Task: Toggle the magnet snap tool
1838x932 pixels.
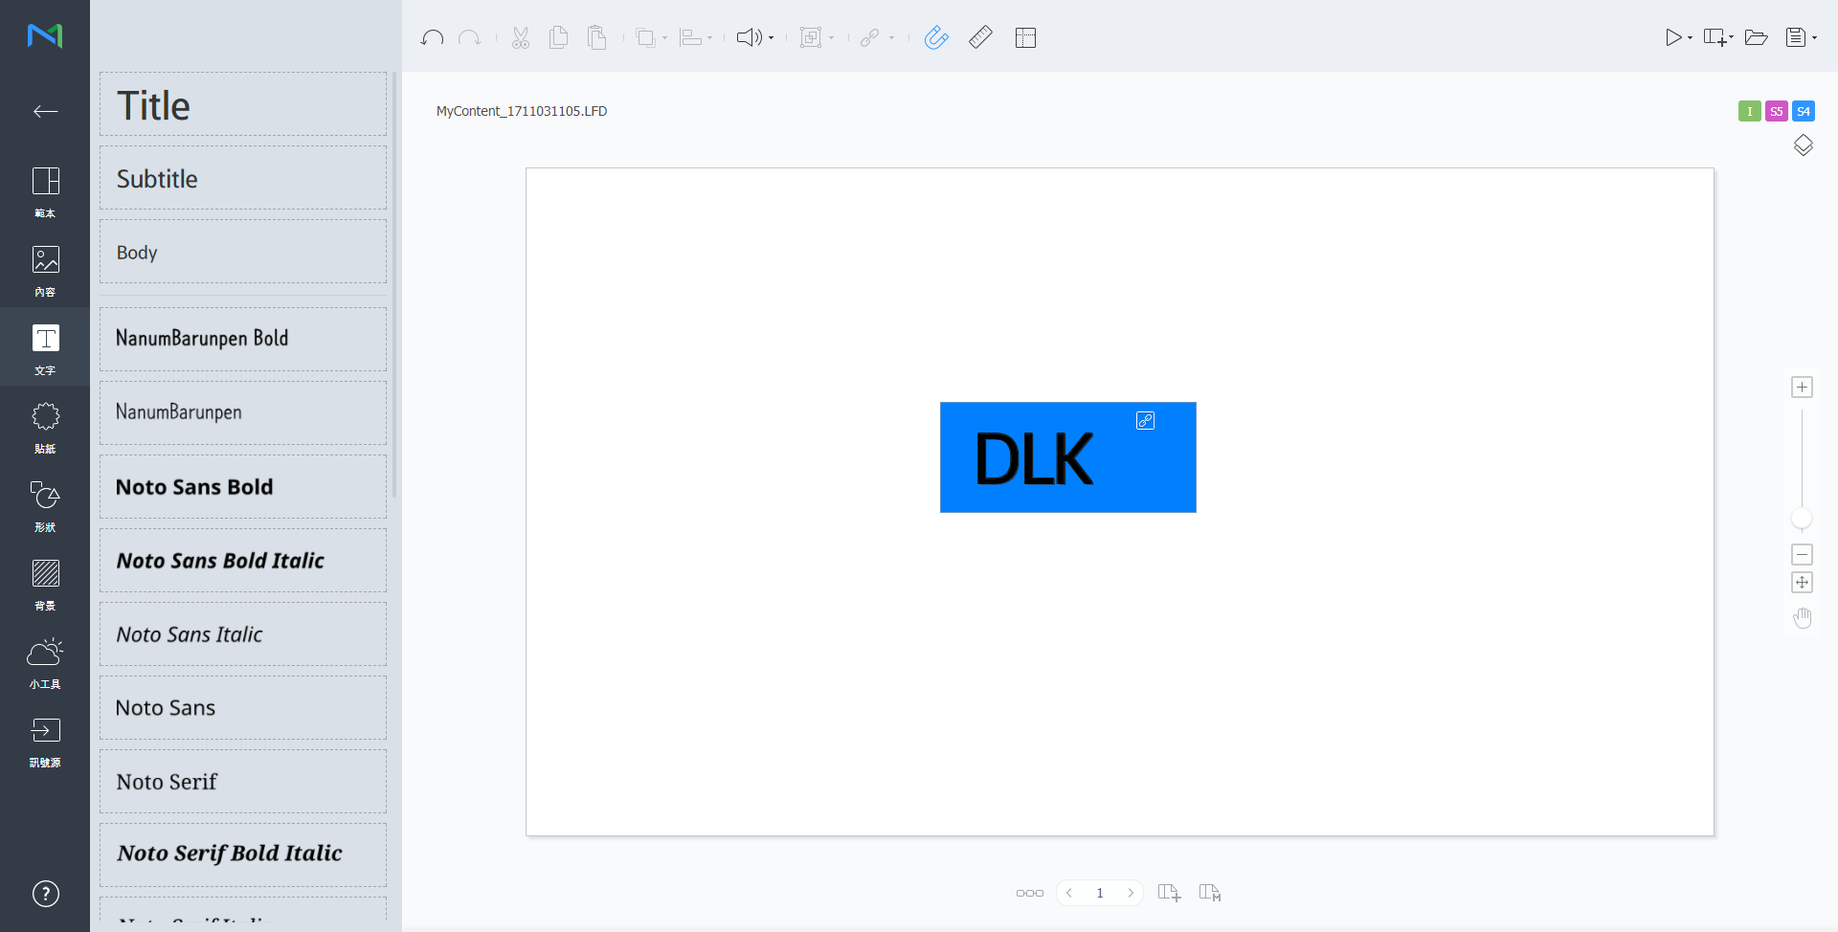Action: (x=936, y=37)
